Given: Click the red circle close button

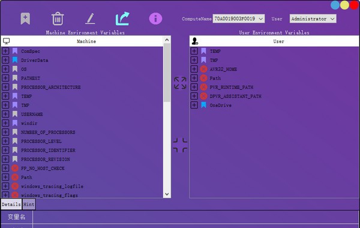Looking at the screenshot, I should [x=354, y=5].
